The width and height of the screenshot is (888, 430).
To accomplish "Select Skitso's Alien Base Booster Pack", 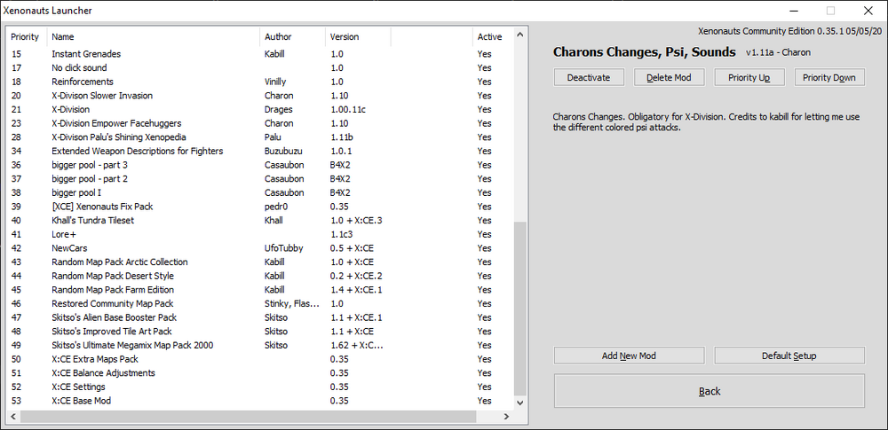I will (260, 317).
